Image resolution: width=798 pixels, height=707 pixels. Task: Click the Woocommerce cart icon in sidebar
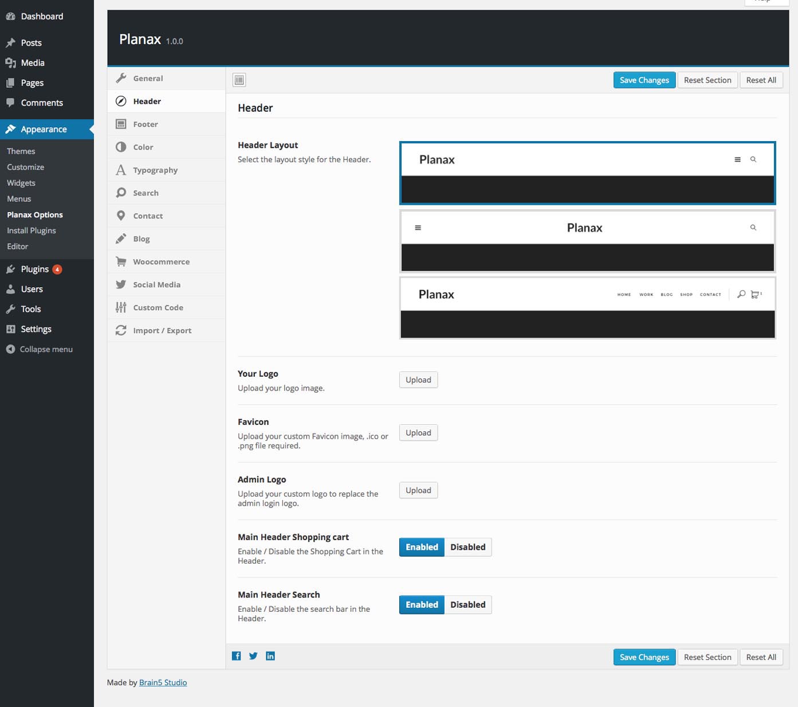click(x=121, y=261)
